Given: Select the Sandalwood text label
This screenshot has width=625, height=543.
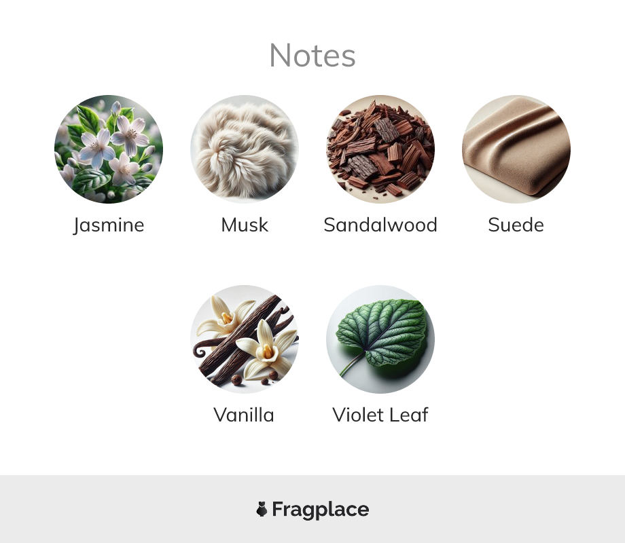Looking at the screenshot, I should click(380, 225).
